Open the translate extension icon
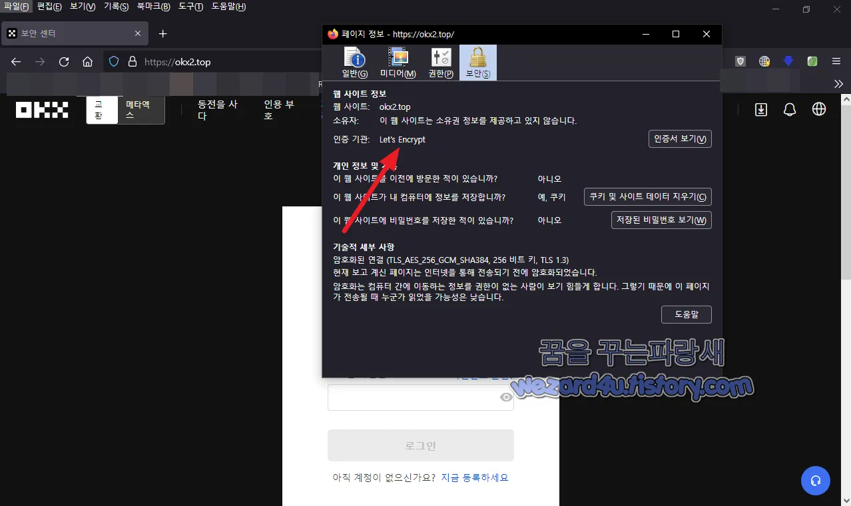Screen dimensions: 851x506 764,61
